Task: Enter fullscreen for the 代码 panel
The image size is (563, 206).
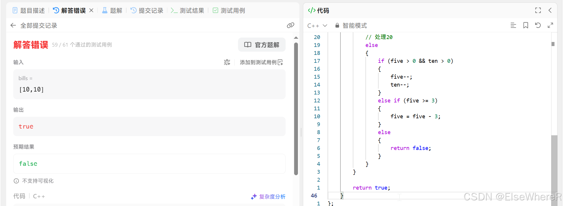Action: pyautogui.click(x=538, y=10)
